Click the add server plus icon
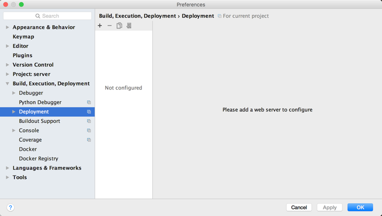 [100, 26]
